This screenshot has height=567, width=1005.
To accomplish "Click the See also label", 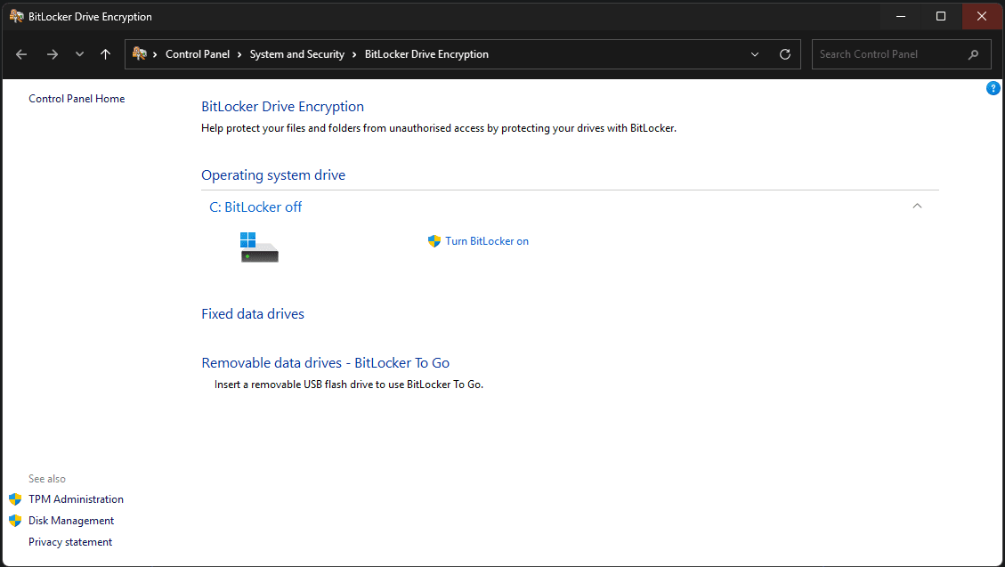I will (47, 479).
